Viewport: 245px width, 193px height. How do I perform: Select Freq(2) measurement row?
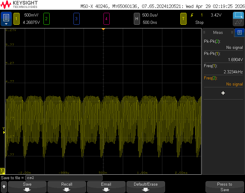pyautogui.click(x=223, y=81)
